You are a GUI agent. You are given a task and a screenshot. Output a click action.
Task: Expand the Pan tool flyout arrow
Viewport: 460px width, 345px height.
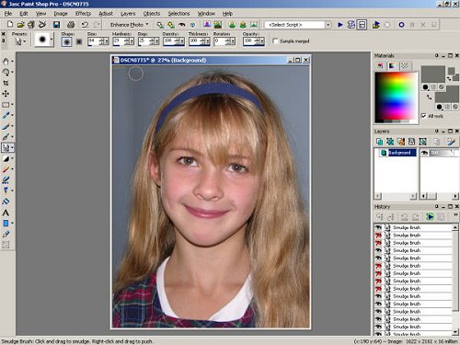(12, 62)
